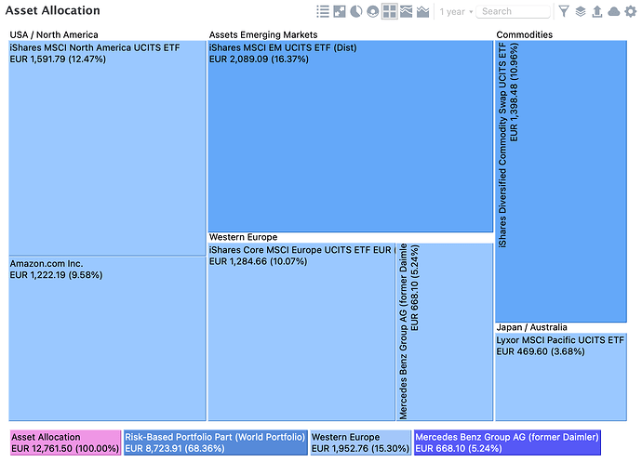Viewport: 642px width, 462px height.
Task: Open the layers taxonomy menu
Action: pos(581,12)
